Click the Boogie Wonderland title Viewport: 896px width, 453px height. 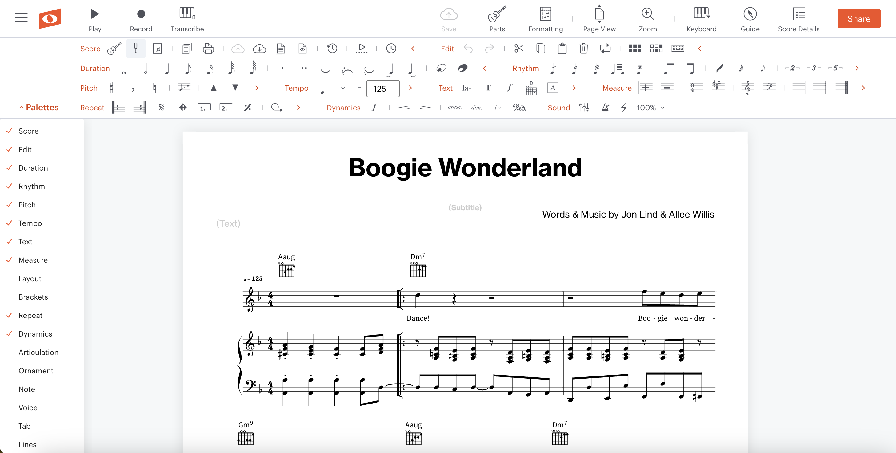465,168
